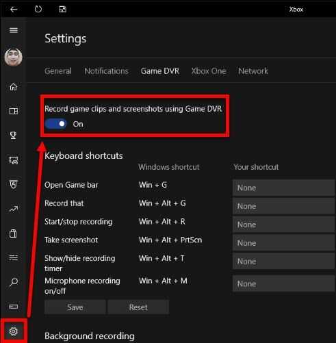Open the profile avatar picture
Screen dimensions: 336x343
(x=14, y=57)
